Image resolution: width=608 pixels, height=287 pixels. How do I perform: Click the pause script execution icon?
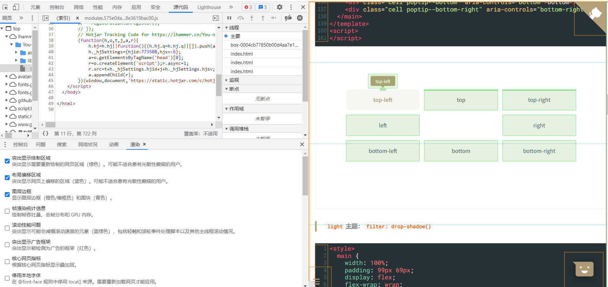[229, 18]
